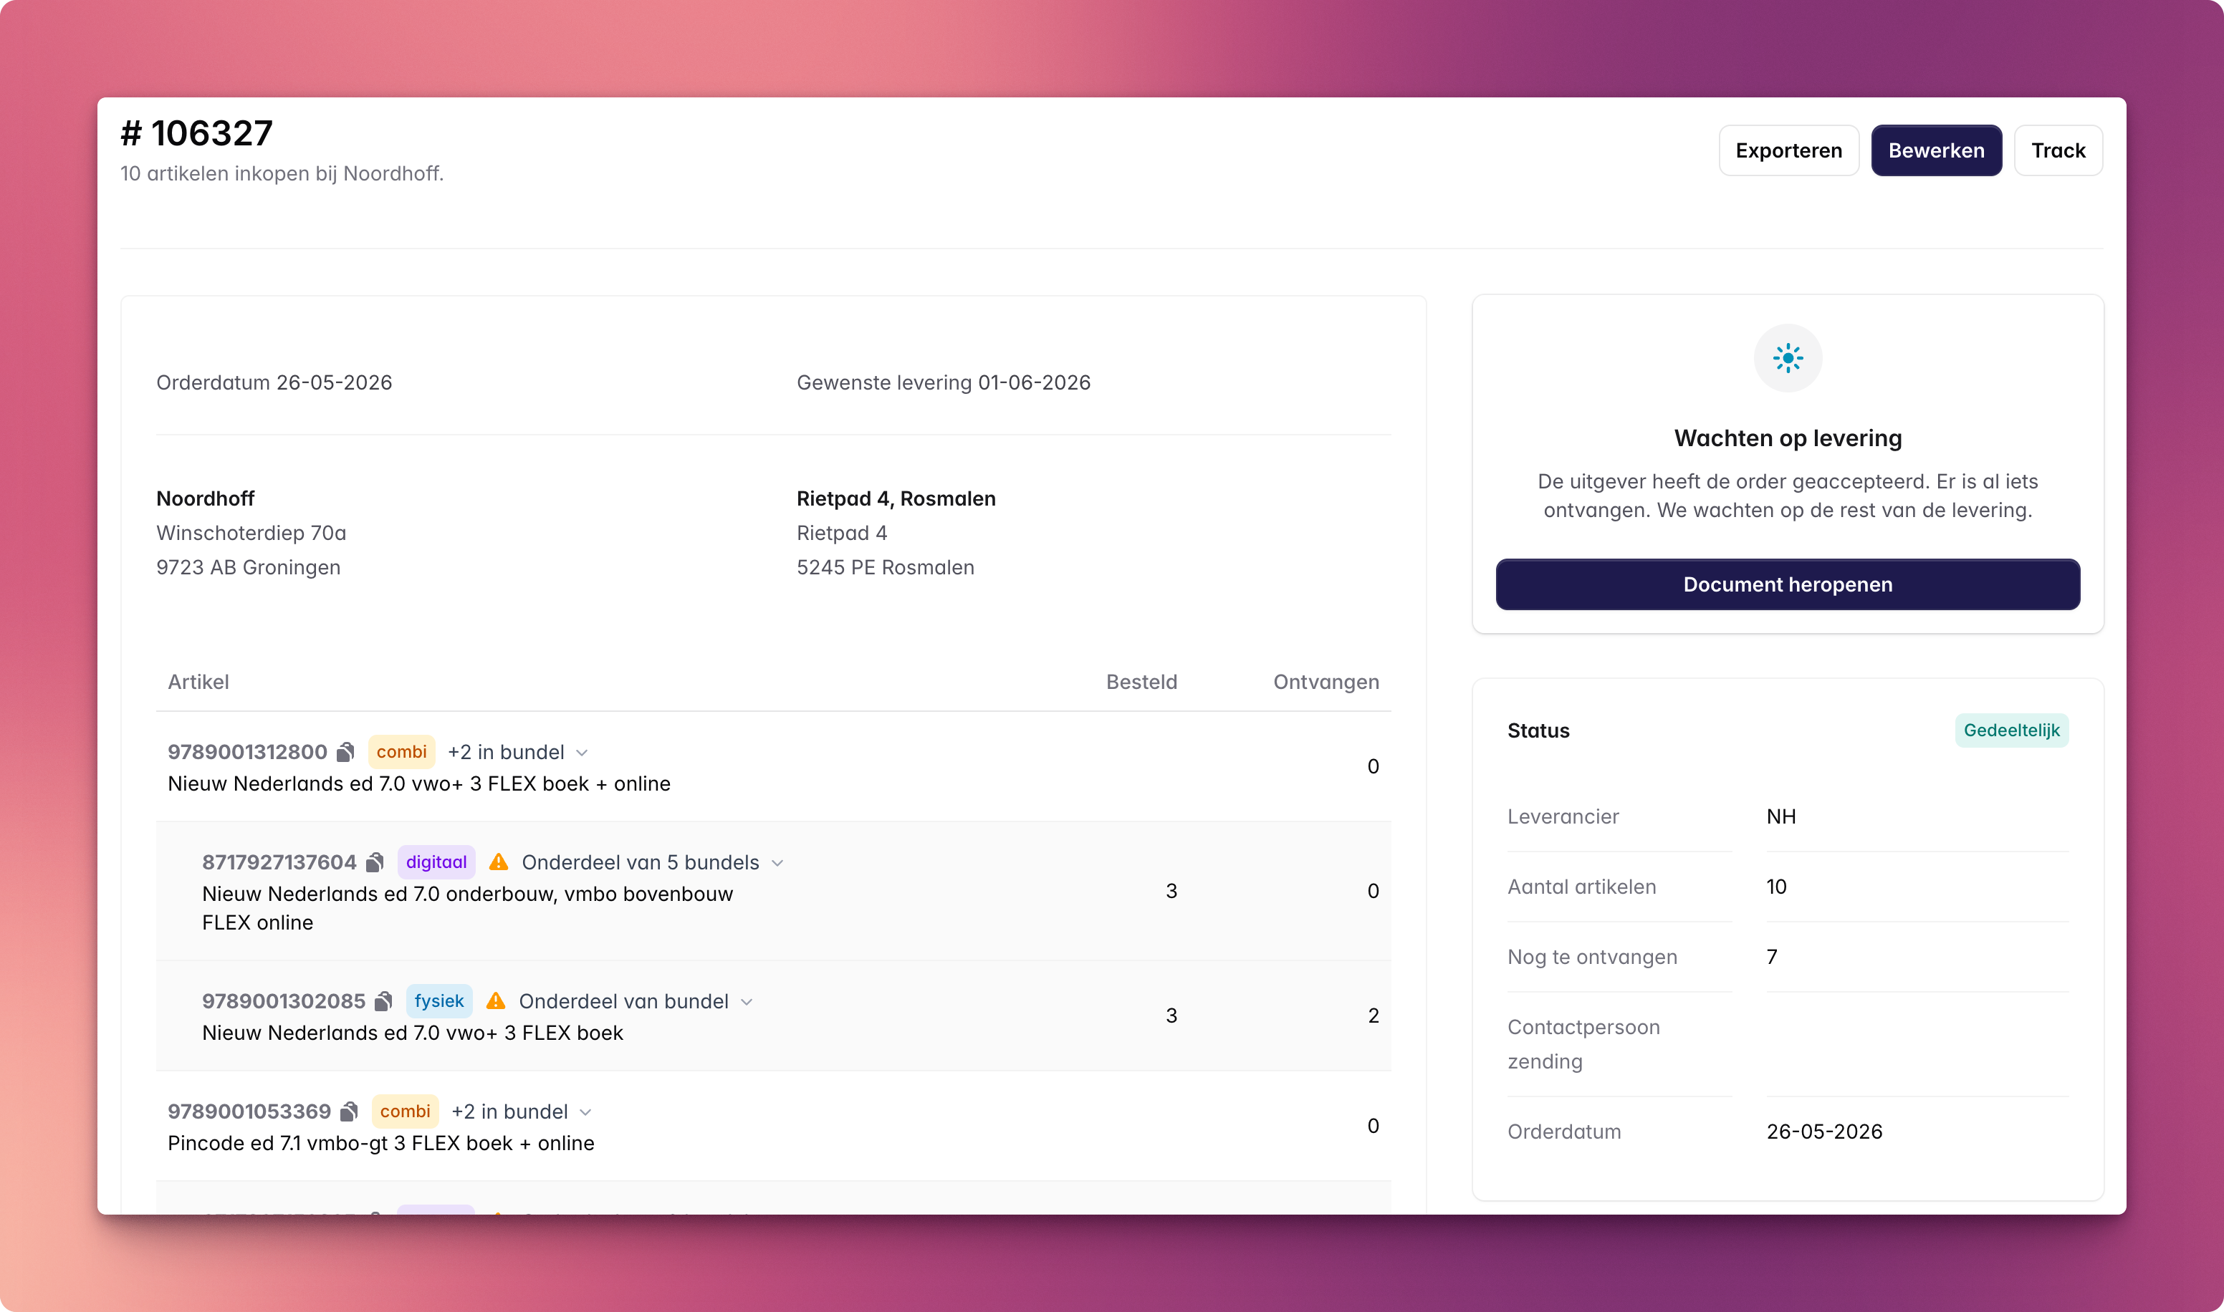
Task: Copy article number 9789001053369
Action: coord(350,1111)
